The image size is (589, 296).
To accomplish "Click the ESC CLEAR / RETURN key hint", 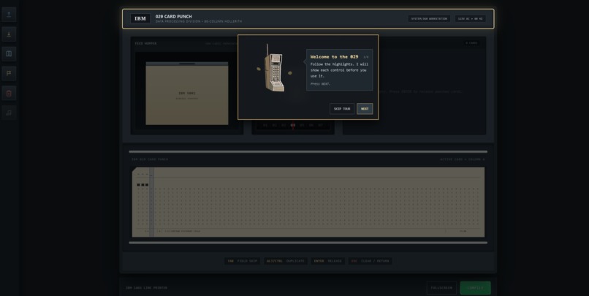I will [x=370, y=261].
